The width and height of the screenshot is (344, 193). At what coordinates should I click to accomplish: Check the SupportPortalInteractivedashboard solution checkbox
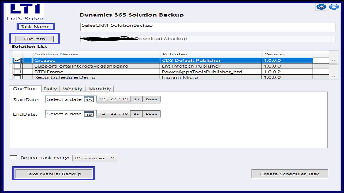point(17,66)
